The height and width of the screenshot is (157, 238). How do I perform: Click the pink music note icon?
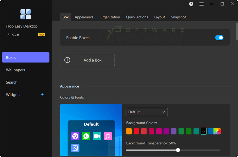coord(108,136)
